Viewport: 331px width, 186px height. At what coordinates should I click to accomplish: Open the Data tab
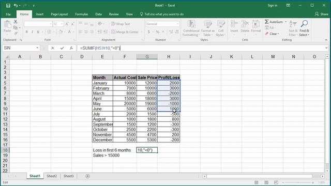tap(98, 14)
